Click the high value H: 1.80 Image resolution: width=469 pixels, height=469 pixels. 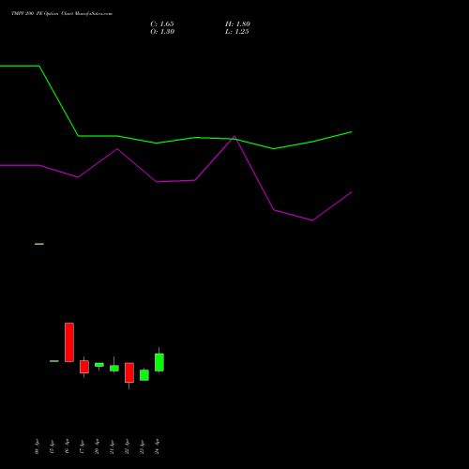[x=237, y=24]
